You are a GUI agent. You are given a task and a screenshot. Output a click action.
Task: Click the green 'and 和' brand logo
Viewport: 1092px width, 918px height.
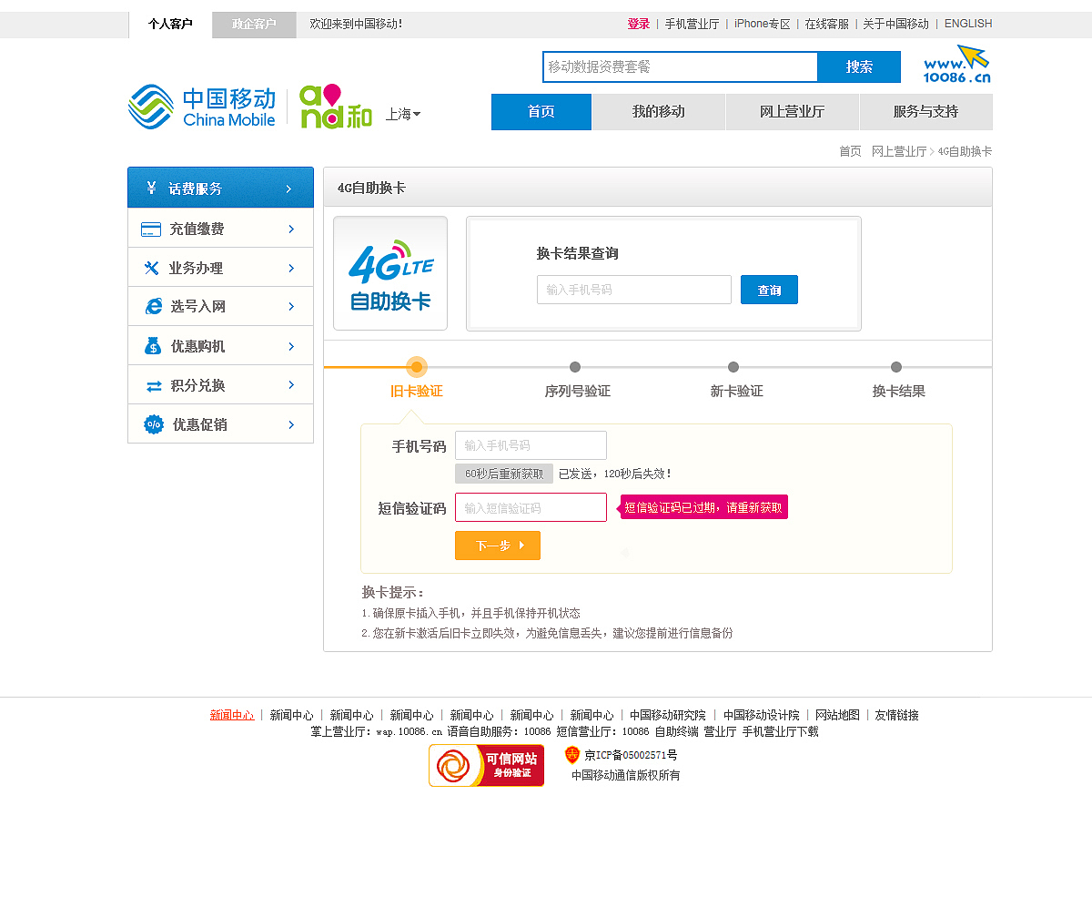pos(336,107)
